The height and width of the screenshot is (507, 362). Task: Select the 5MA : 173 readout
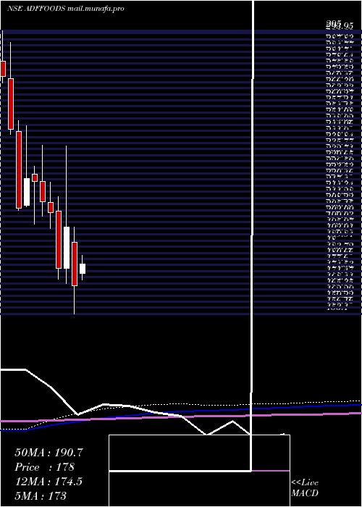tap(41, 495)
